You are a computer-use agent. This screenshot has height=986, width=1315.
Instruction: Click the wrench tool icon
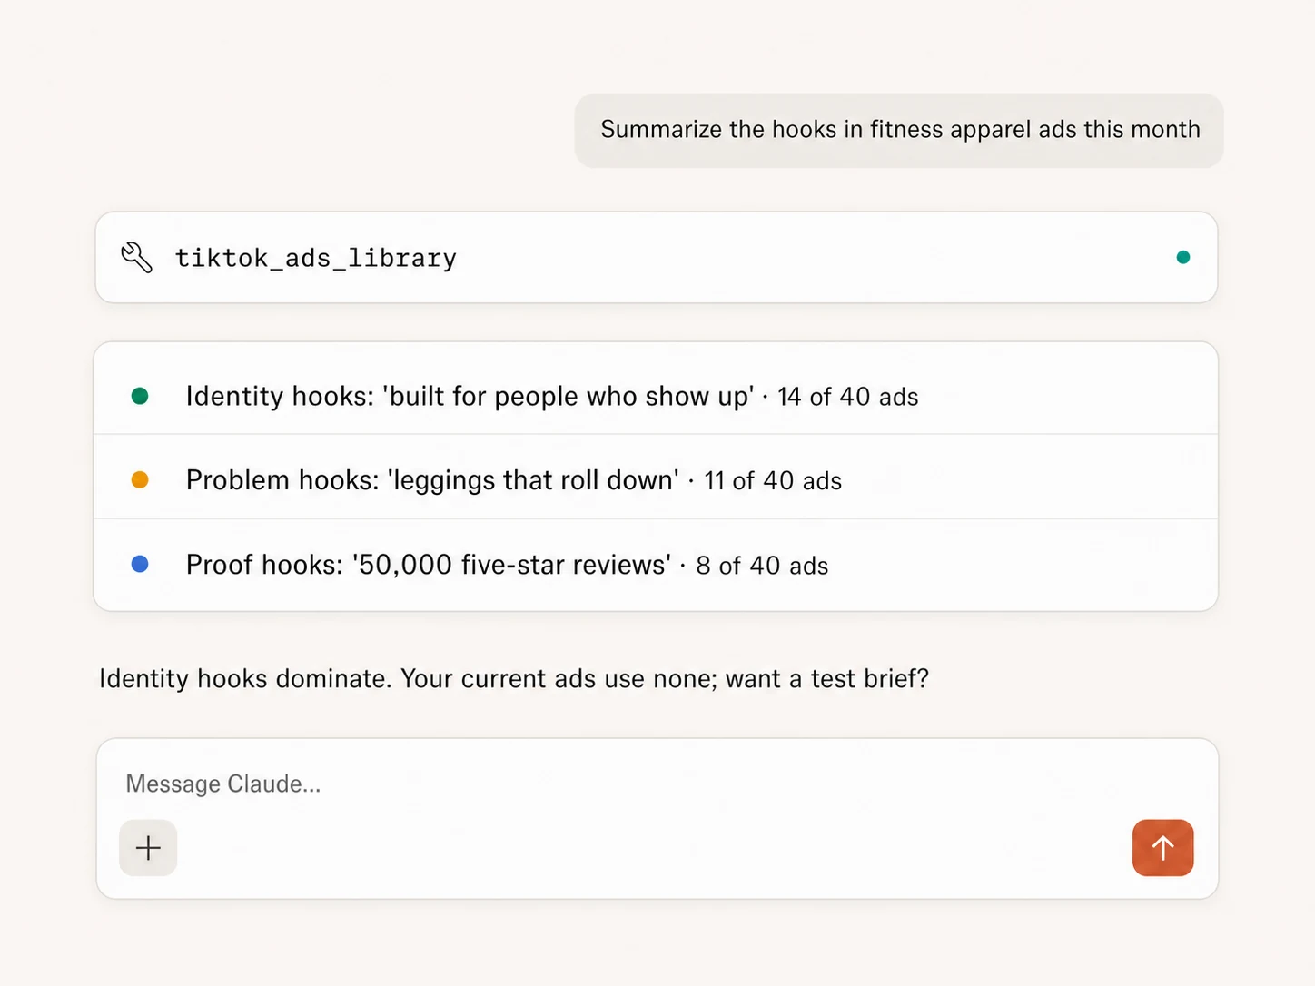(x=137, y=258)
